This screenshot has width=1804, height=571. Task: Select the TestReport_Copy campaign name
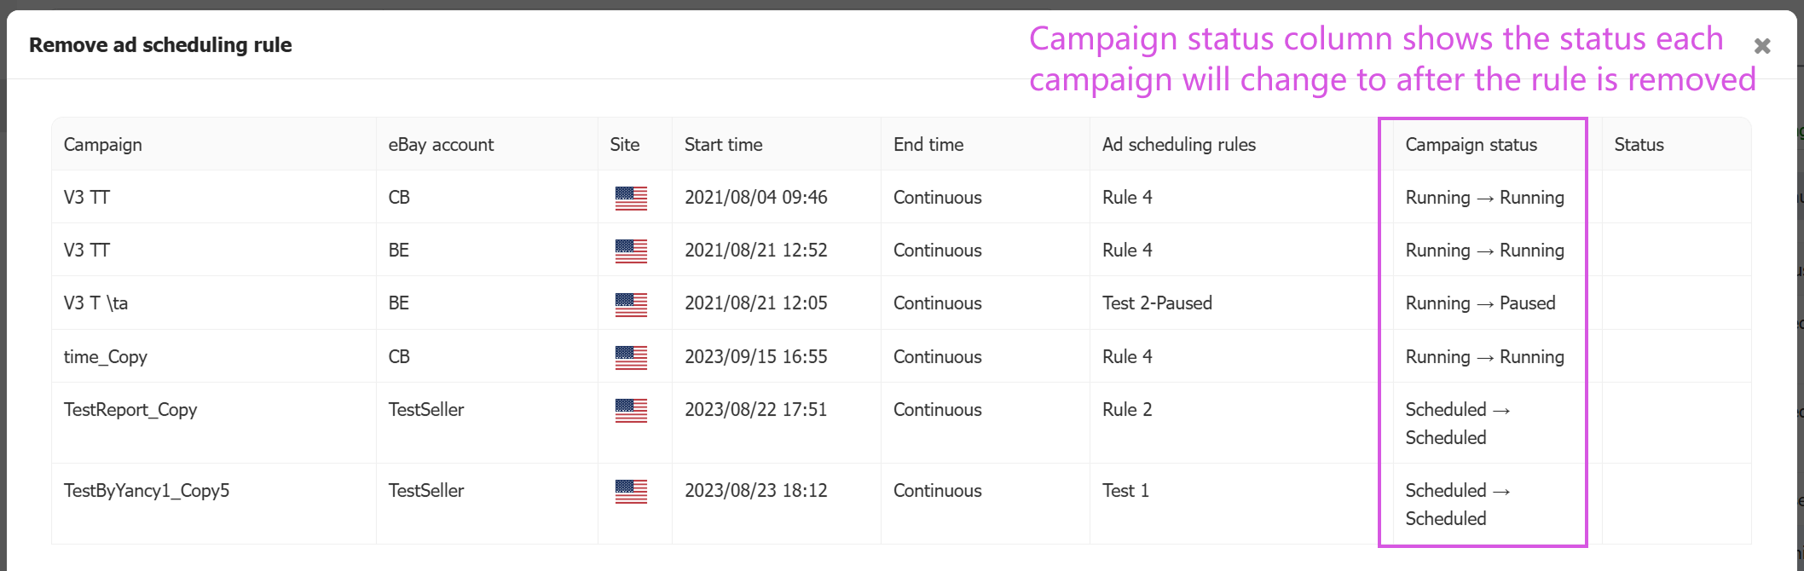[x=130, y=410]
